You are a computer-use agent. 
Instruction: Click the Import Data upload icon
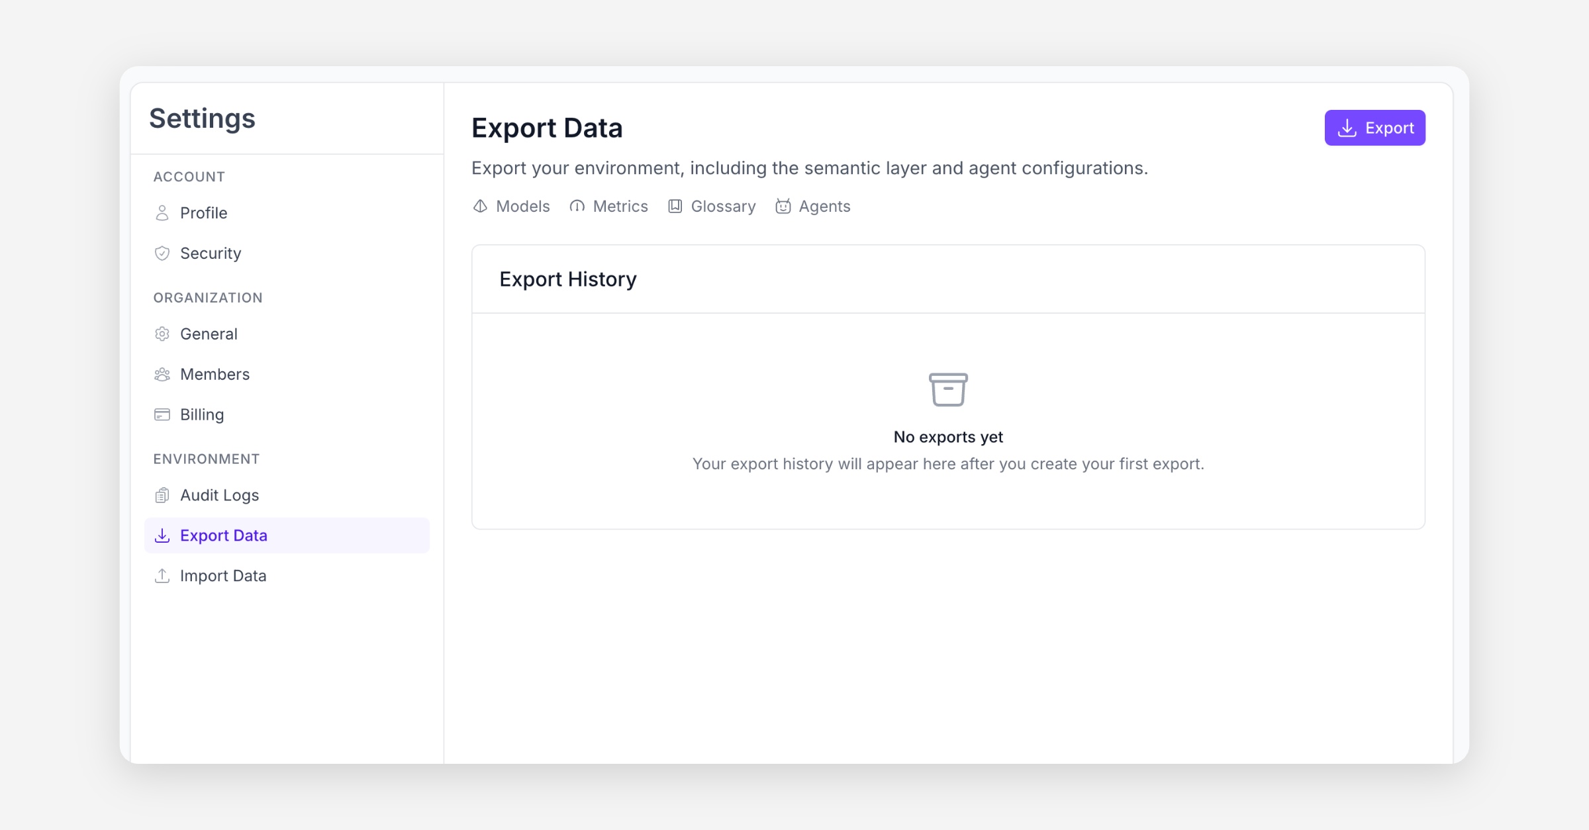pyautogui.click(x=162, y=576)
